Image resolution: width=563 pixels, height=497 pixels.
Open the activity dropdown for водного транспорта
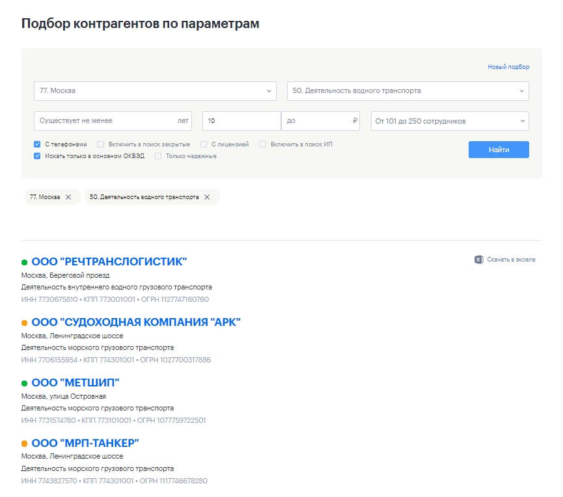(407, 91)
